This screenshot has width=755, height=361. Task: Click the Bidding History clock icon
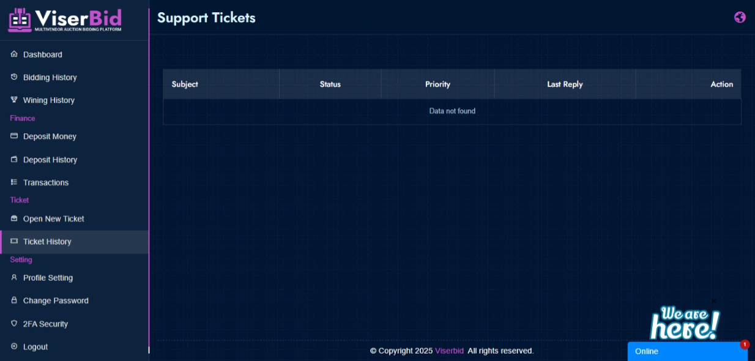(14, 77)
